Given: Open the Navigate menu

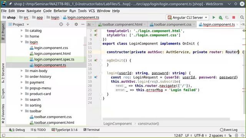Looking at the screenshot, I should pos(34,11).
